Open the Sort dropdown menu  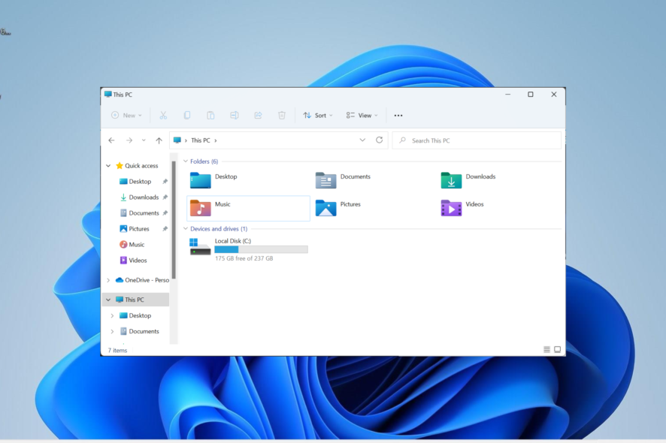click(x=318, y=116)
